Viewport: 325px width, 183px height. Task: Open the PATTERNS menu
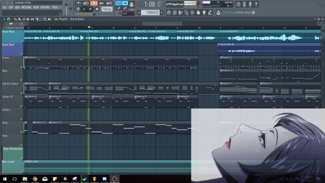(26, 7)
